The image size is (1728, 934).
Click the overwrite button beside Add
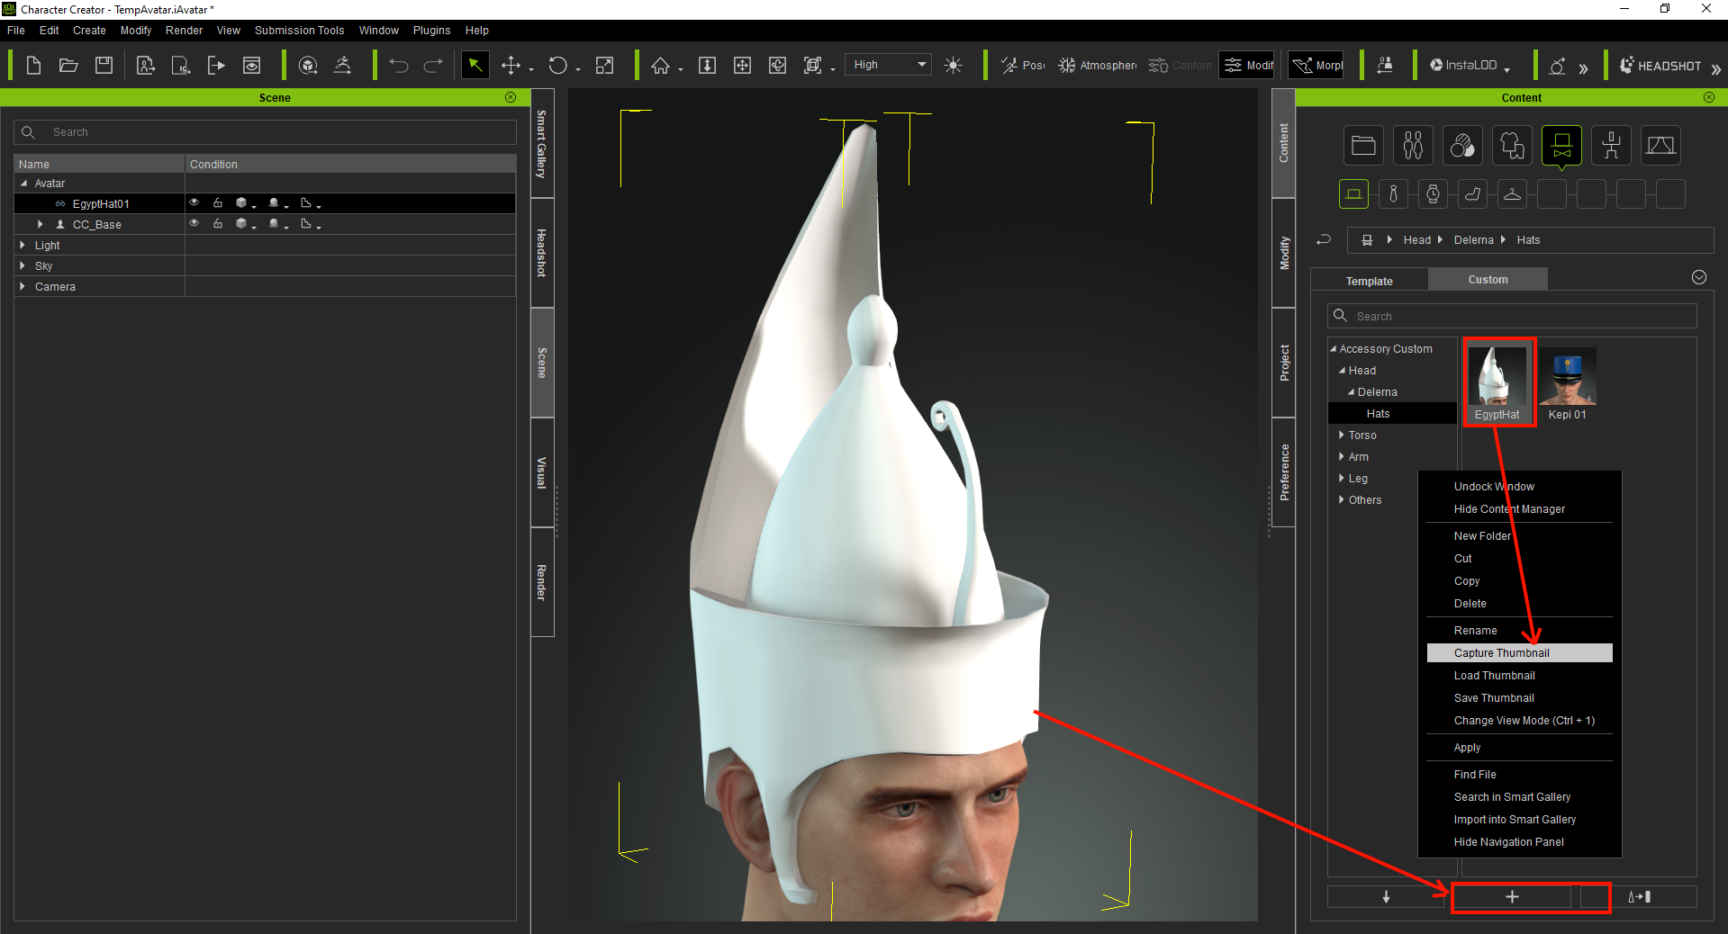[x=1639, y=896]
